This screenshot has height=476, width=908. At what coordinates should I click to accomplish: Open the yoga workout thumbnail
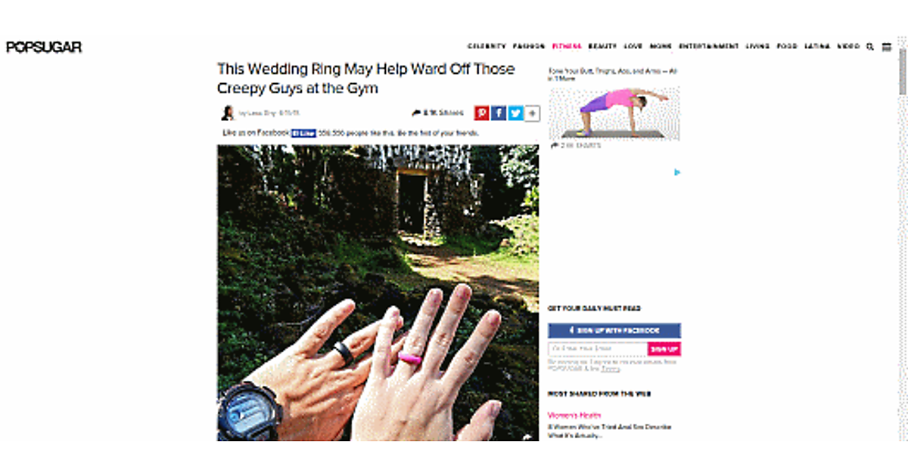coord(614,113)
